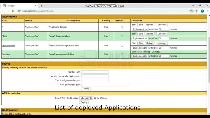Image resolution: width=210 pixels, height=118 pixels.
Task: Close the /manager tab
Action: click(x=36, y=6)
